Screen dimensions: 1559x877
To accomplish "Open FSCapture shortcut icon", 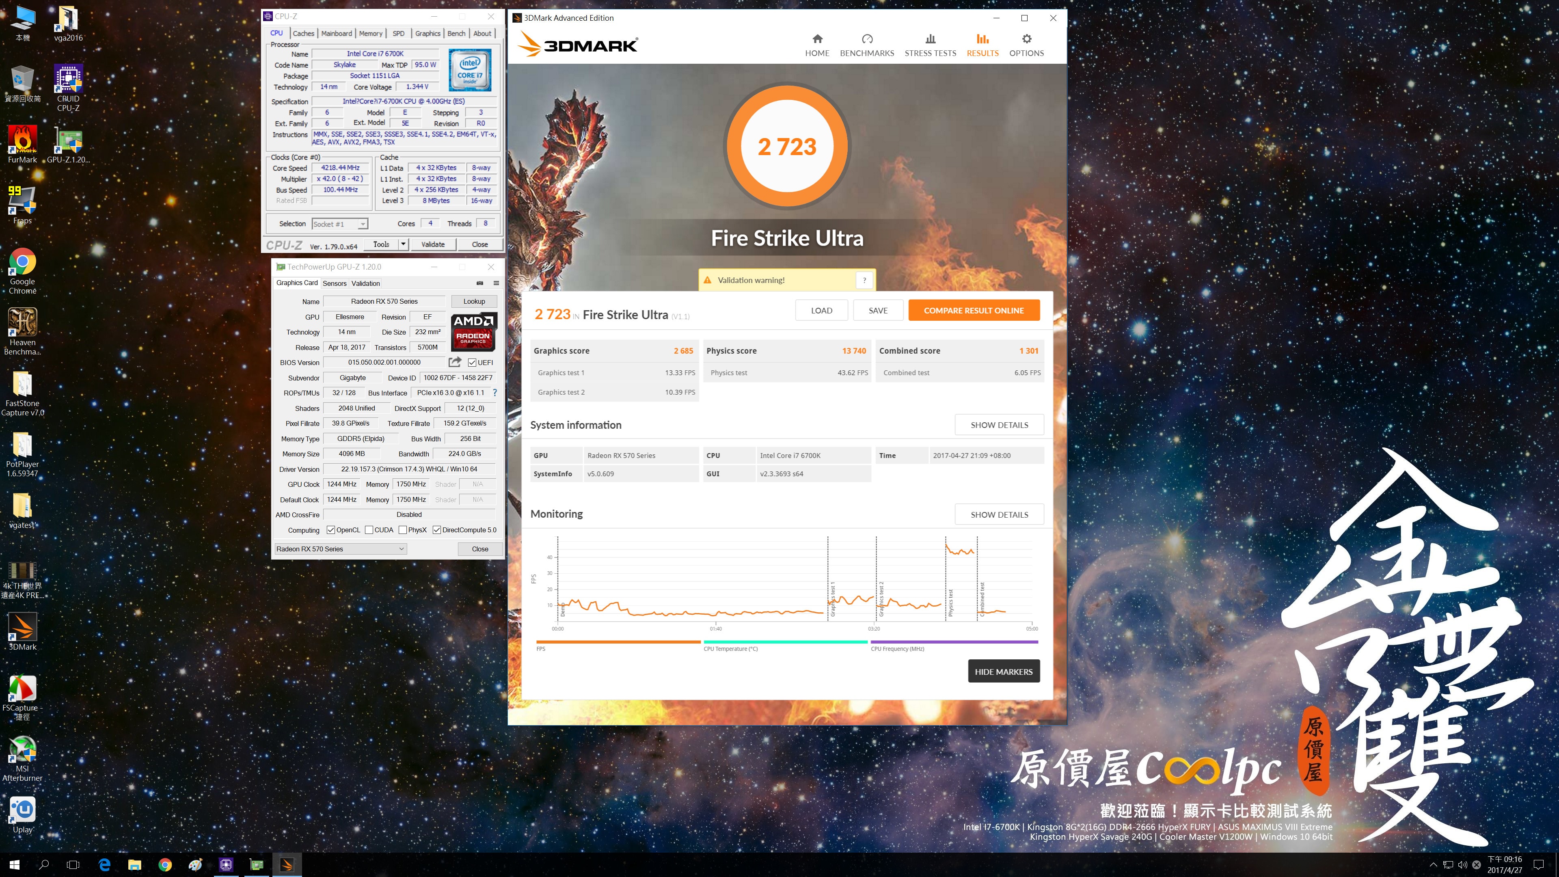I will click(22, 697).
